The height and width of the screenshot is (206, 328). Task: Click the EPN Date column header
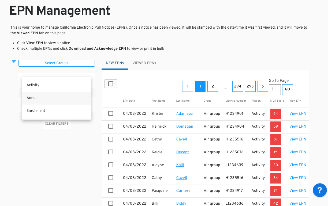point(129,101)
